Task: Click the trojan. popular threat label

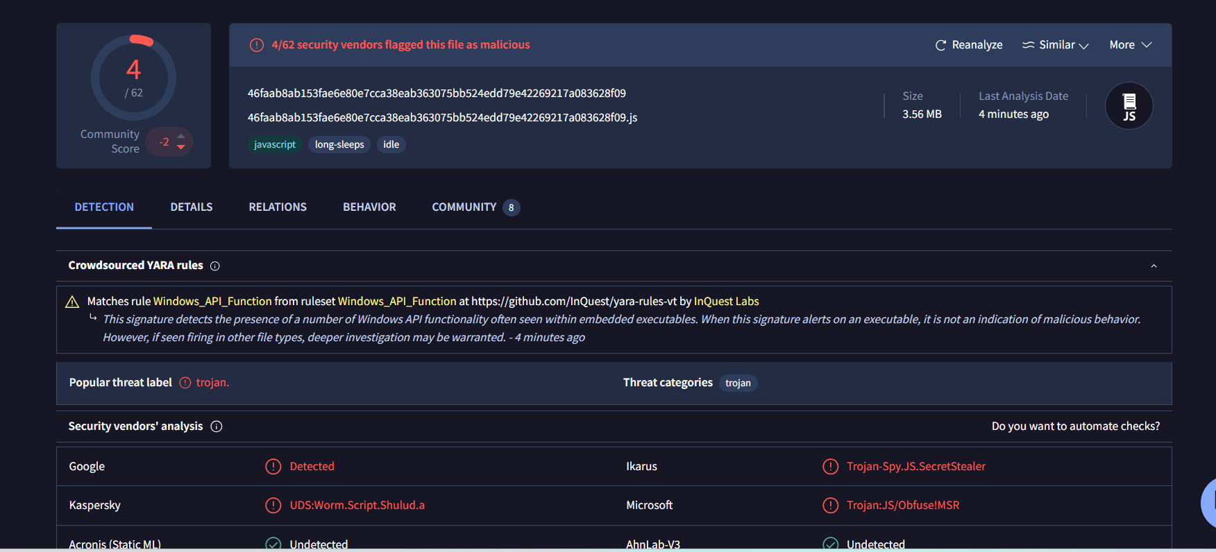Action: click(x=212, y=383)
